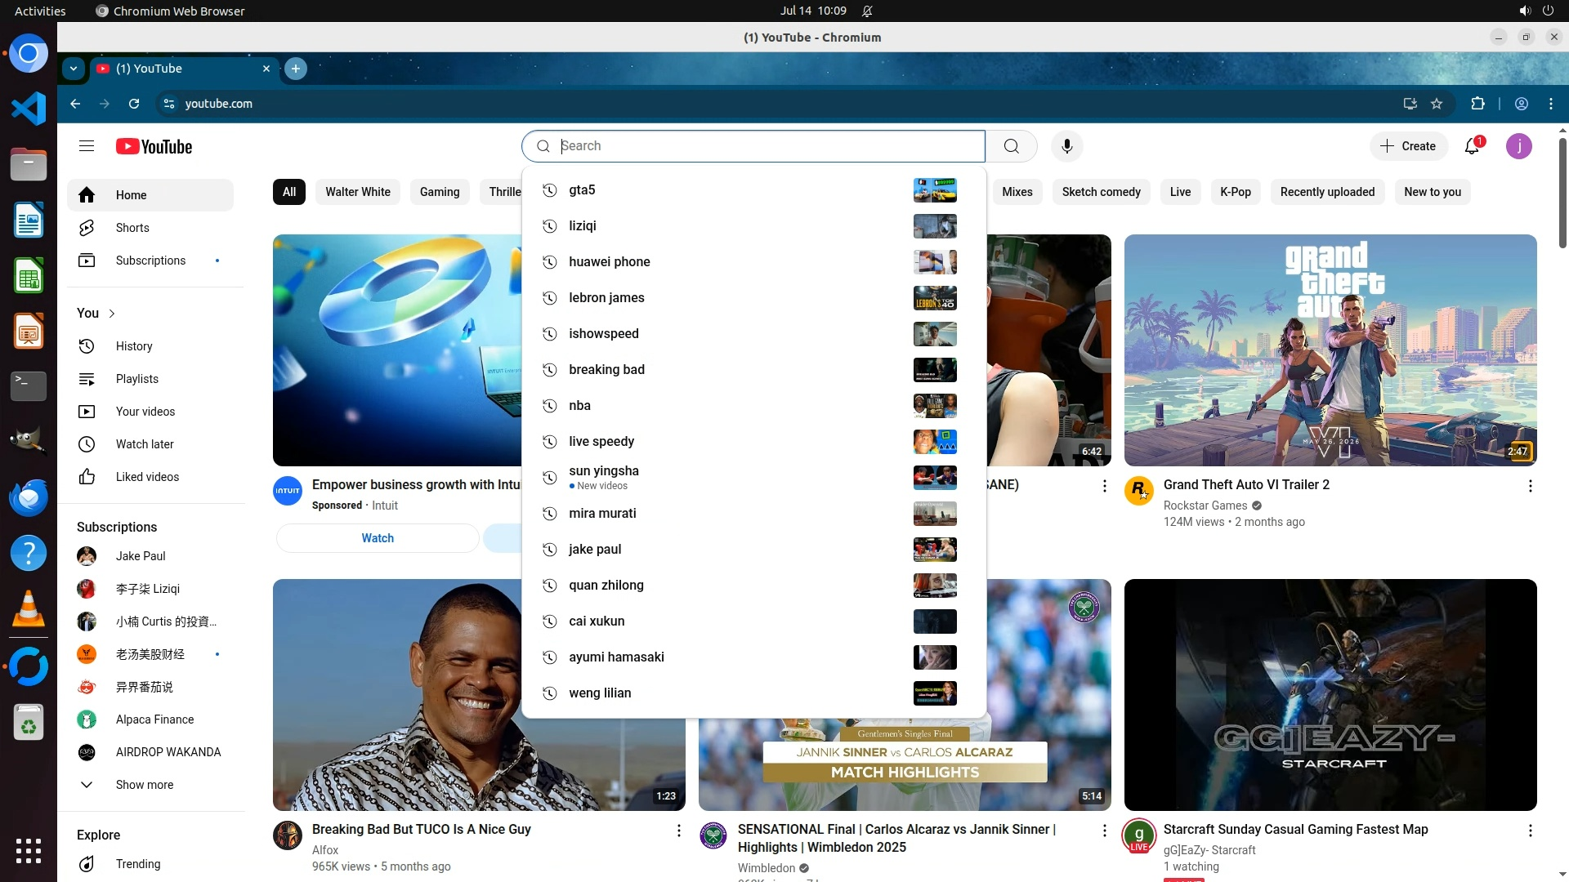This screenshot has width=1569, height=882.
Task: Open Shorts from the sidebar
Action: (132, 228)
